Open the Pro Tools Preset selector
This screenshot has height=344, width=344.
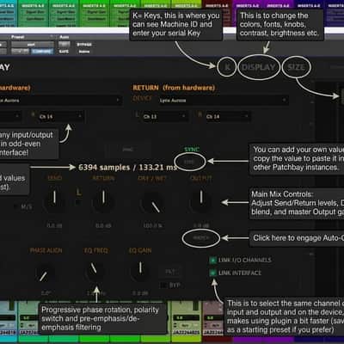tap(32, 45)
